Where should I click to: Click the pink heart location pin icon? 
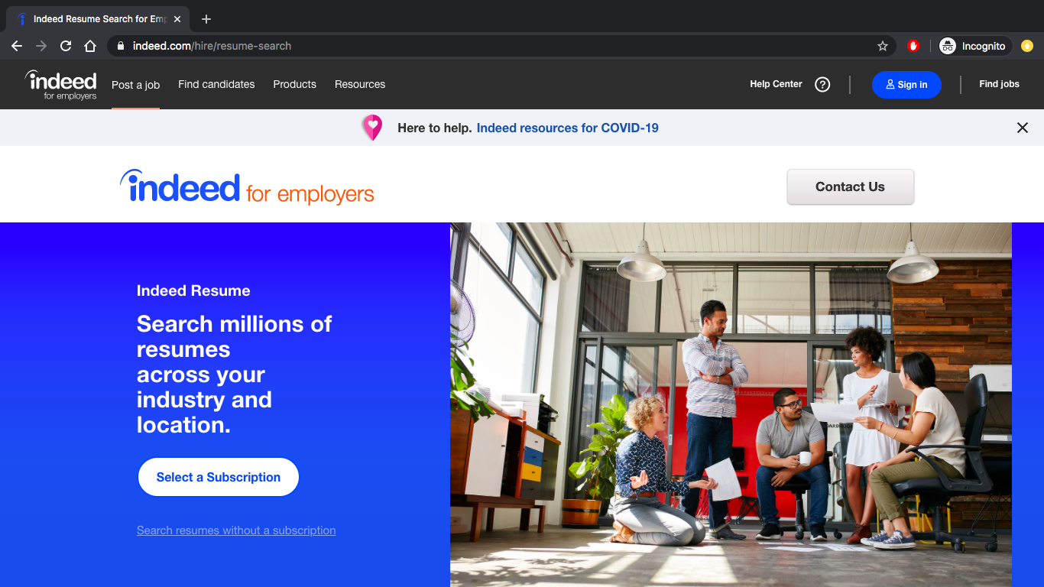pos(372,128)
